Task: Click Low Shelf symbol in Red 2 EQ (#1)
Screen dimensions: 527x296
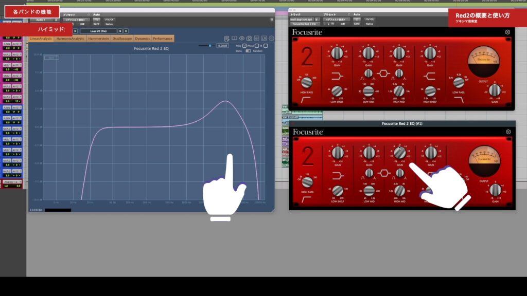Action: (338, 176)
